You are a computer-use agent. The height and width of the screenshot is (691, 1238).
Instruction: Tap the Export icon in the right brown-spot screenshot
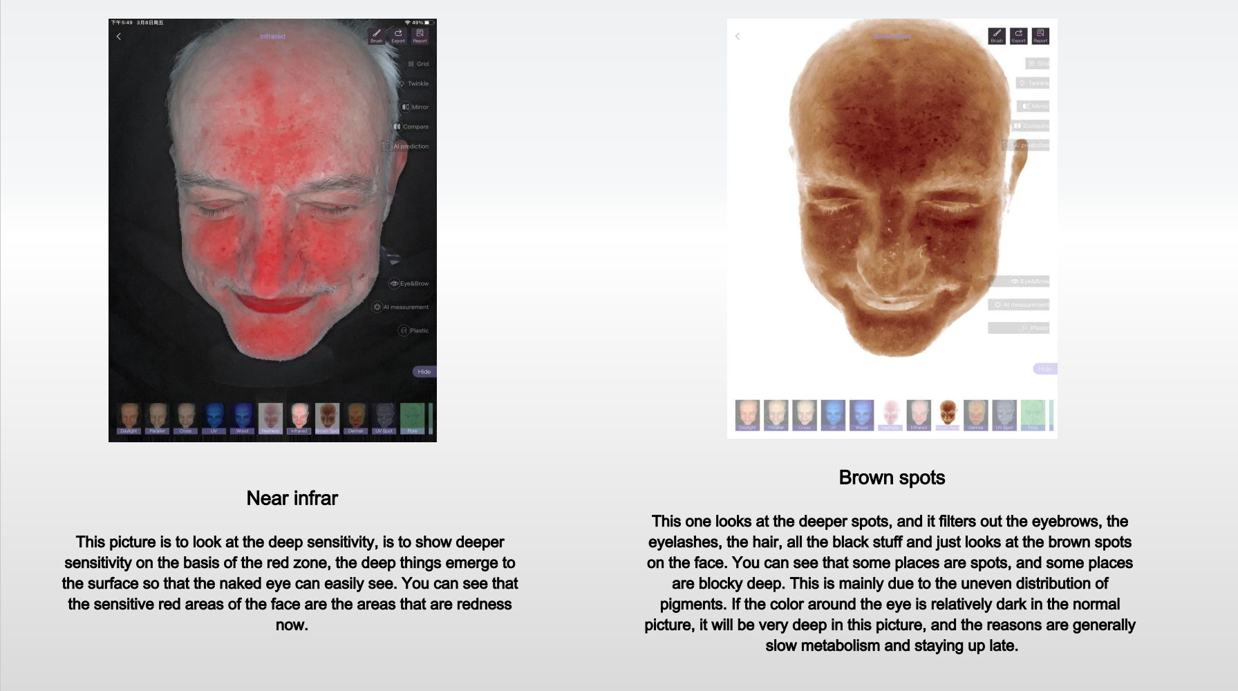click(1019, 36)
